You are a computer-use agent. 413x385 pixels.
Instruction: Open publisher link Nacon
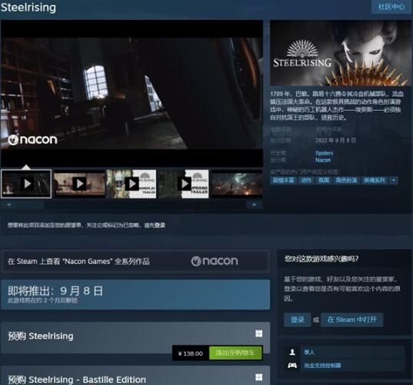323,160
